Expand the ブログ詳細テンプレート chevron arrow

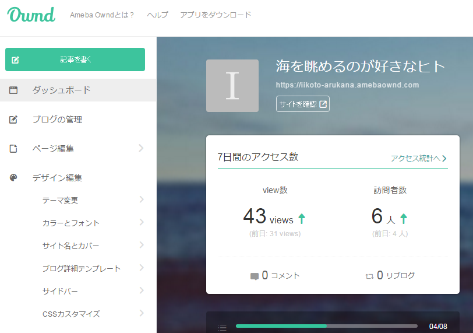coord(142,268)
